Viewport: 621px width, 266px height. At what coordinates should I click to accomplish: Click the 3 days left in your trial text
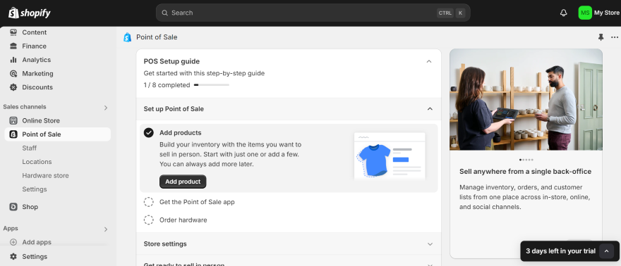click(x=560, y=251)
